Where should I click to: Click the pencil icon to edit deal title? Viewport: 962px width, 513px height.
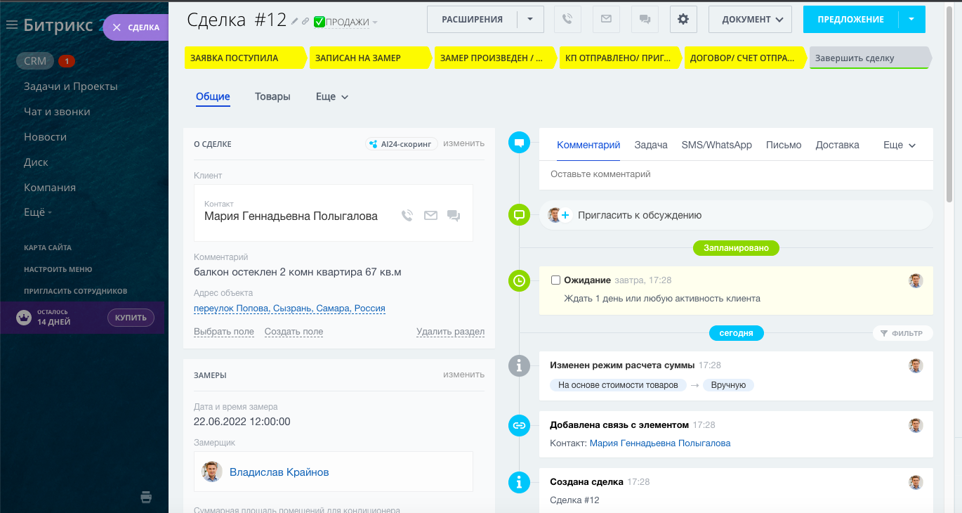(x=295, y=22)
